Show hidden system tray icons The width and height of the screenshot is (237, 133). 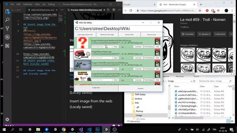186,129
